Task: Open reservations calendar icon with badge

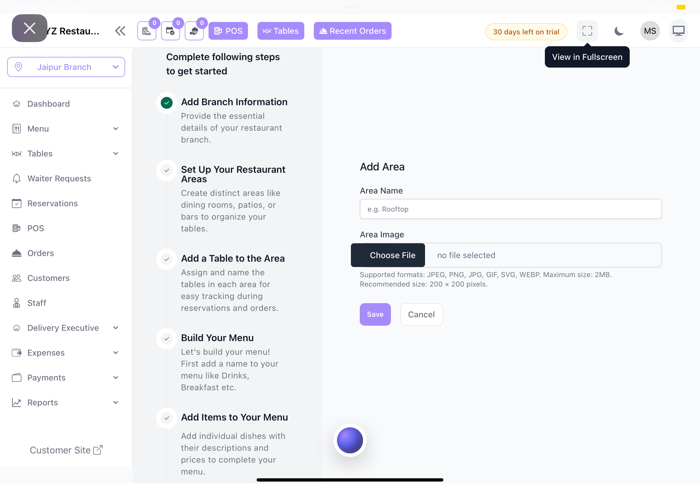Action: 170,31
